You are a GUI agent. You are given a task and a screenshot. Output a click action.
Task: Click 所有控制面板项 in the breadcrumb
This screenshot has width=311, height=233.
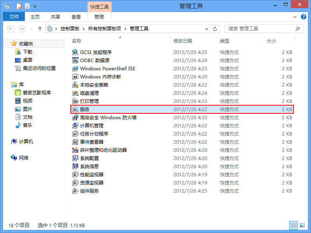[105, 29]
